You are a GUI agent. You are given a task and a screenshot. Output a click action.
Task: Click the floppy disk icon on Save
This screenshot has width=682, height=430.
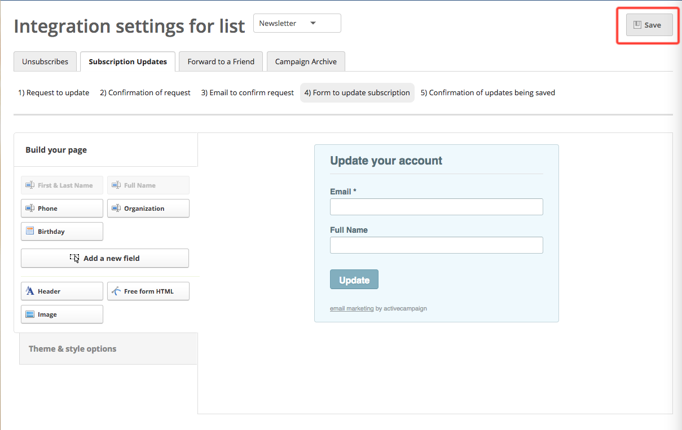coord(638,24)
